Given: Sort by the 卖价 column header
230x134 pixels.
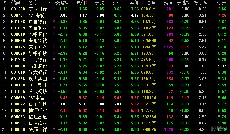Looking at the screenshot, I should tap(134, 3).
